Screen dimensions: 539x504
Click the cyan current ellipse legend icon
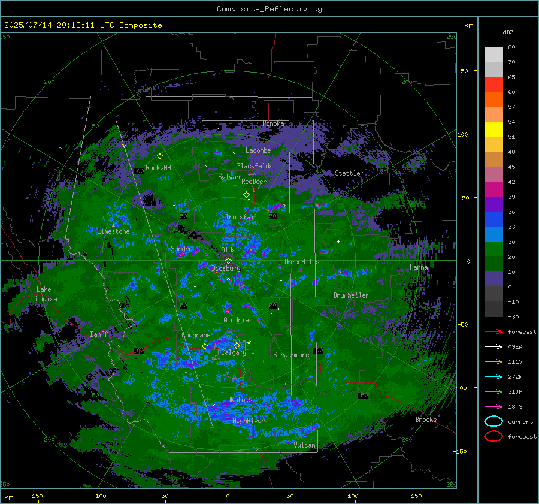[493, 421]
